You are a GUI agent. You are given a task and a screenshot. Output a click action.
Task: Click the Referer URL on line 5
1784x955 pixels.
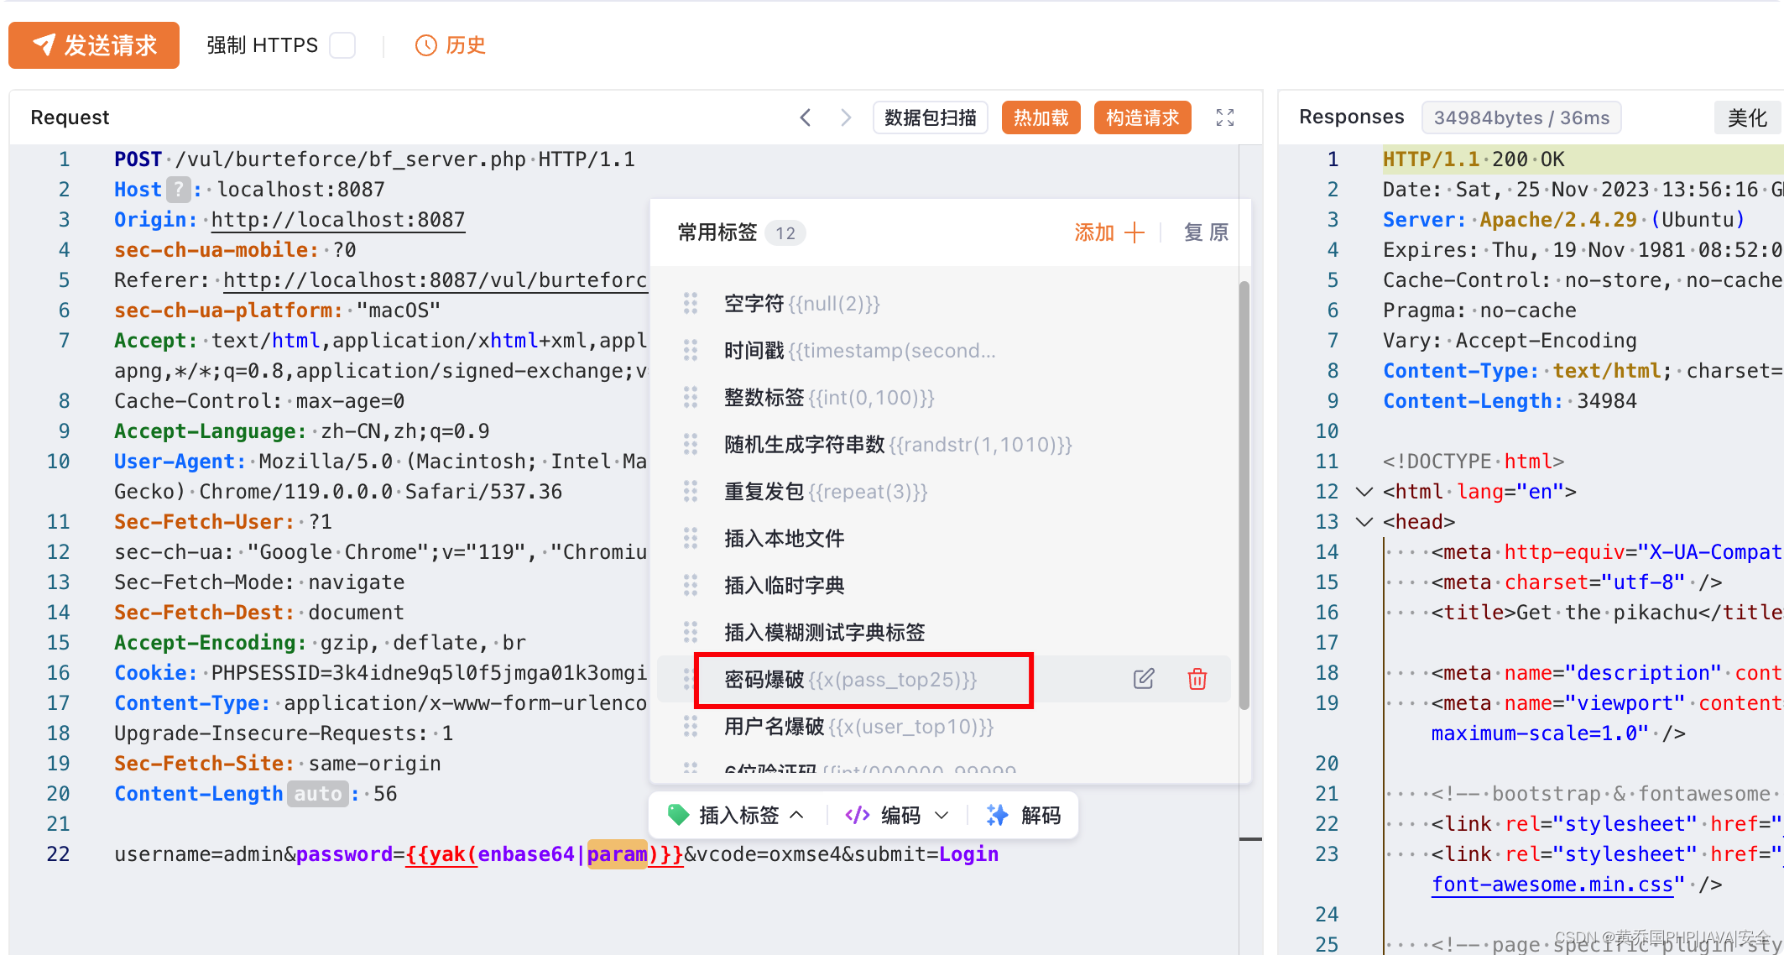(435, 280)
